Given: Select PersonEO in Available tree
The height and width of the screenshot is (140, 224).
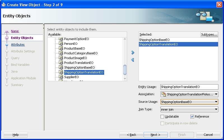Looking at the screenshot, I should point(71,44).
